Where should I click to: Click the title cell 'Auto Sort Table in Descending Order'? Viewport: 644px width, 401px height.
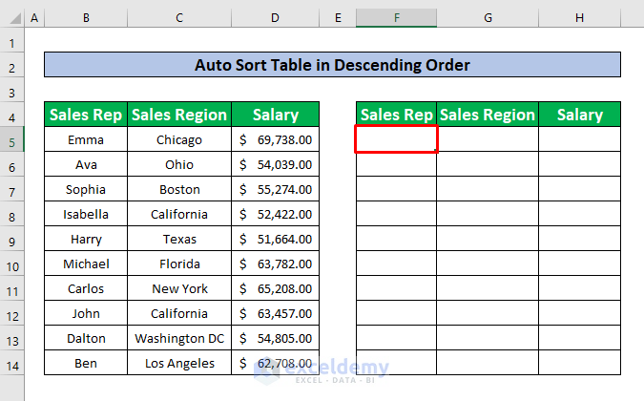click(x=332, y=65)
